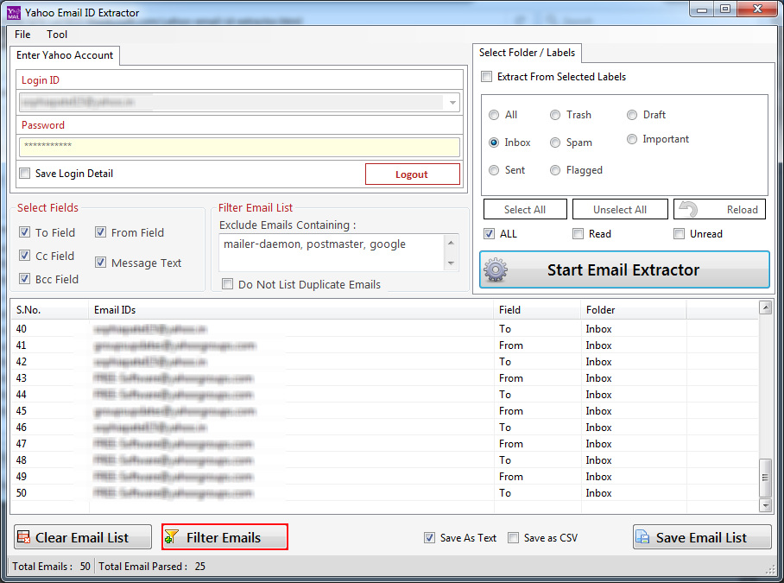Check the Read messages checkbox

tap(578, 233)
